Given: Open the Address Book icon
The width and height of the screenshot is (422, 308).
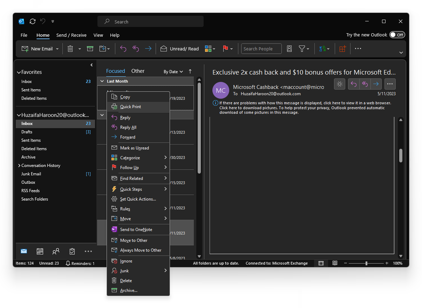Looking at the screenshot, I should click(289, 49).
